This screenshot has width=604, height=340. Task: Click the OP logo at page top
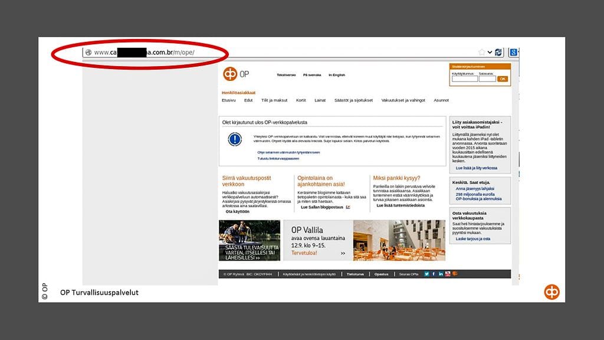(x=229, y=74)
